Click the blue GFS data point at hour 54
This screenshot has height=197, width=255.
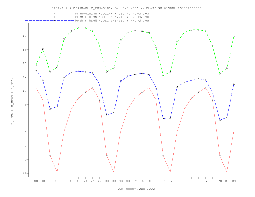[163, 119]
